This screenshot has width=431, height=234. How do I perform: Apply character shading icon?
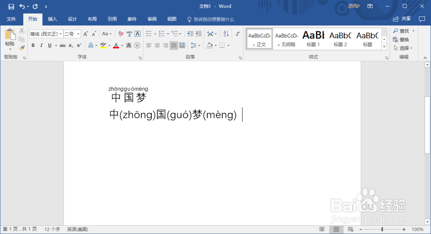coord(128,45)
